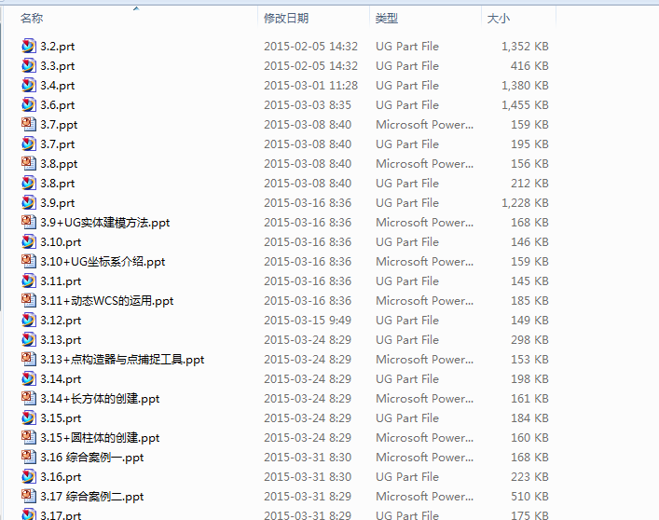Click UG Part File type of 3.8.prt
Image resolution: width=659 pixels, height=520 pixels.
[407, 184]
